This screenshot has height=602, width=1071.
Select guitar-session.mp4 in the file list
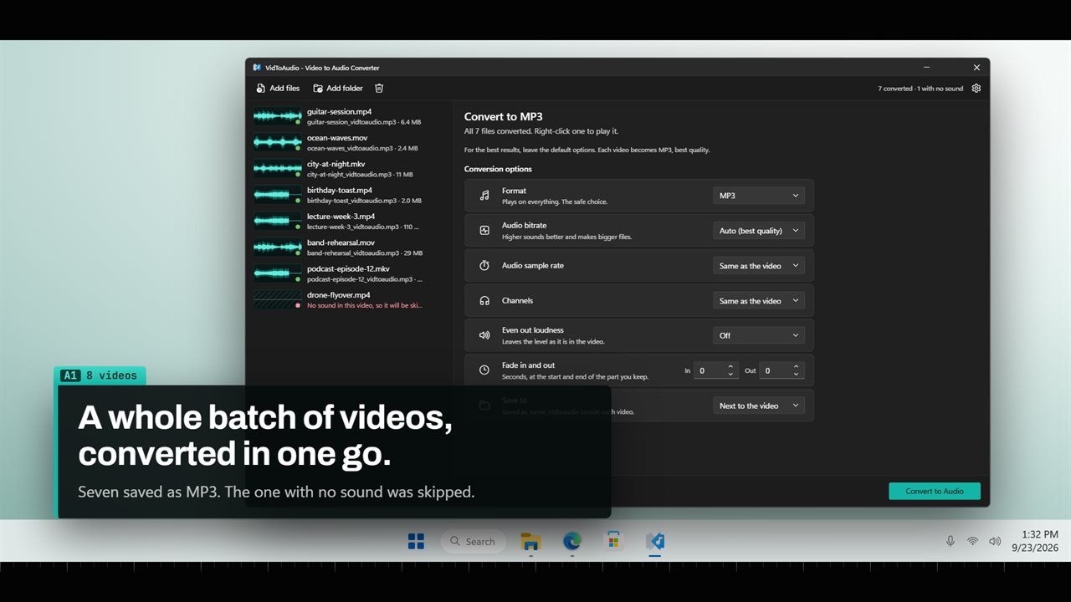(350, 116)
